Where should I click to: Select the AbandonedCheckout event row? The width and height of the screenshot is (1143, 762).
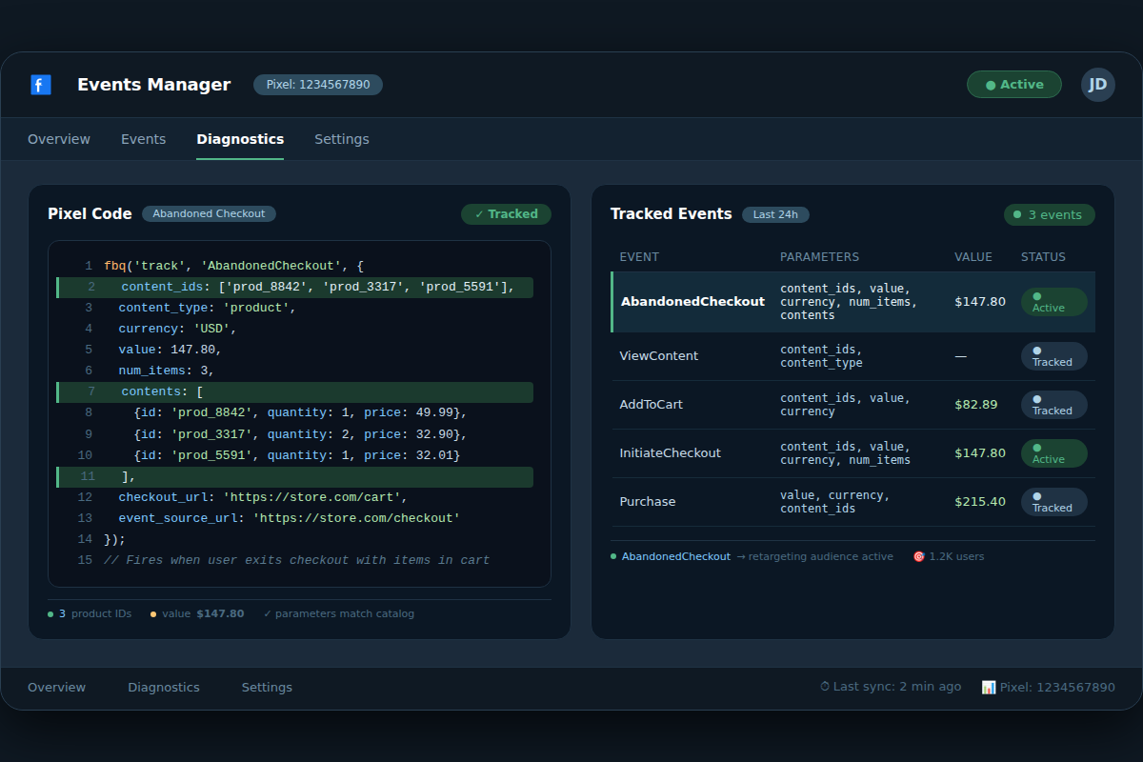[x=853, y=302]
